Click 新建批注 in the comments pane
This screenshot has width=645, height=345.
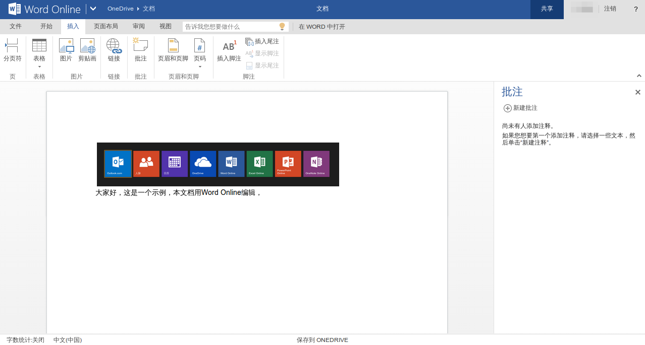[x=520, y=108]
